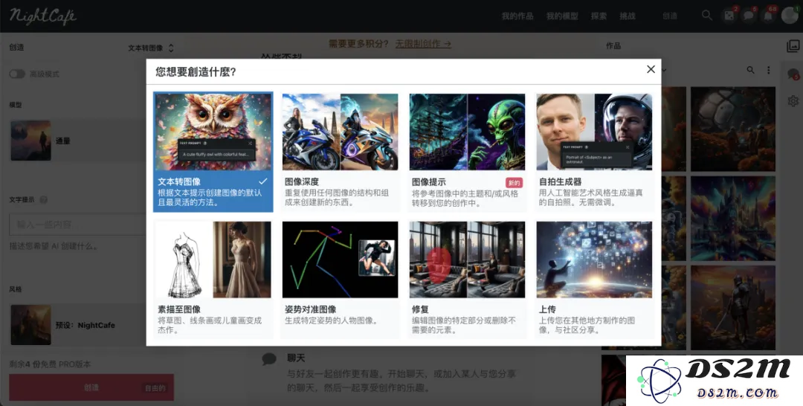The image size is (803, 406).
Task: Click the astronaut selfie thumbnail image
Action: [x=594, y=132]
